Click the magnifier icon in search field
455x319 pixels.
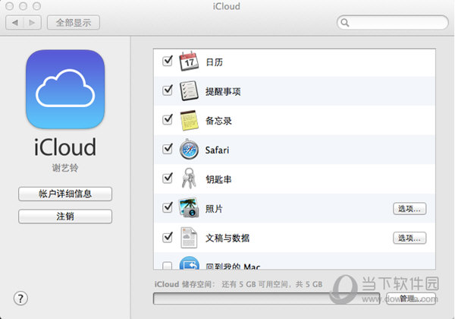345,22
